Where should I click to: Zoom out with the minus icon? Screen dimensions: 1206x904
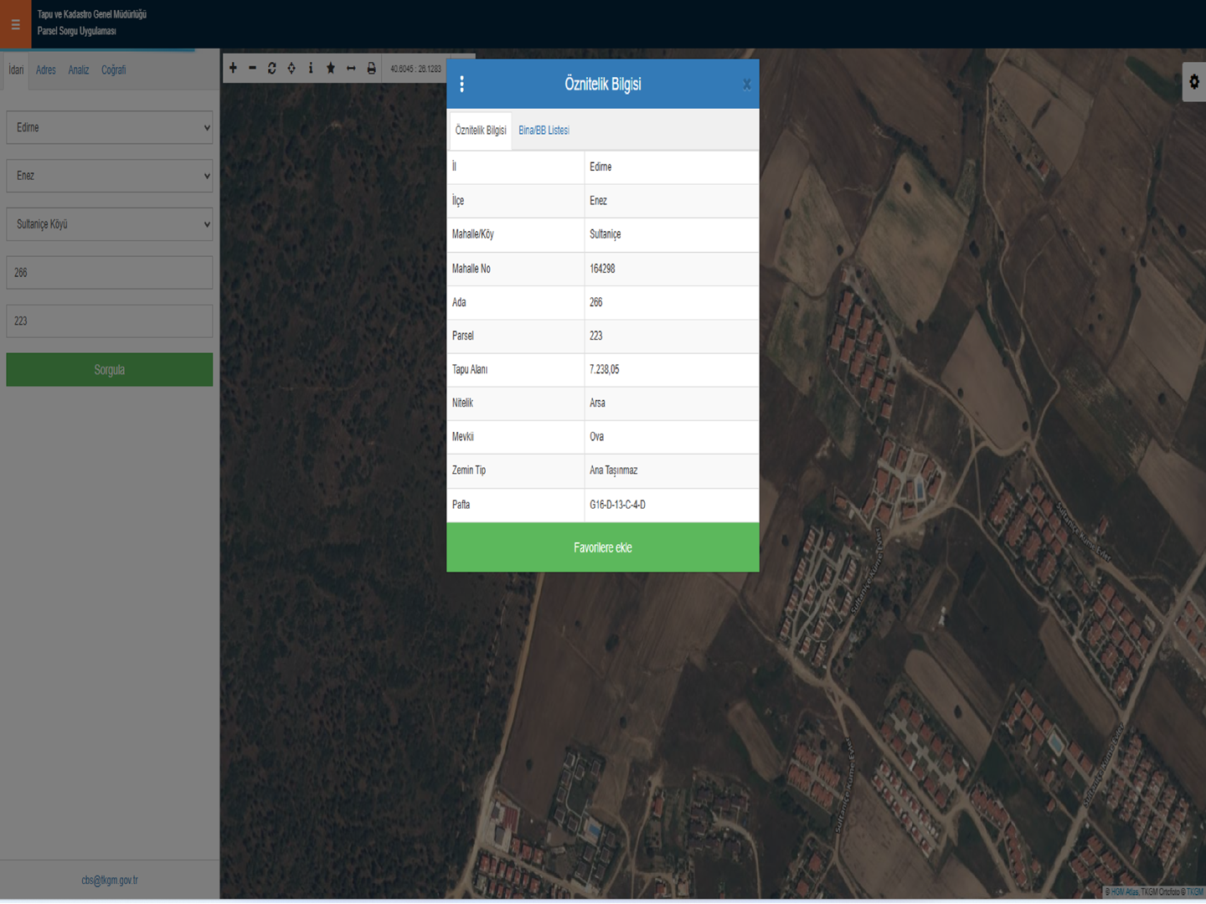[252, 68]
